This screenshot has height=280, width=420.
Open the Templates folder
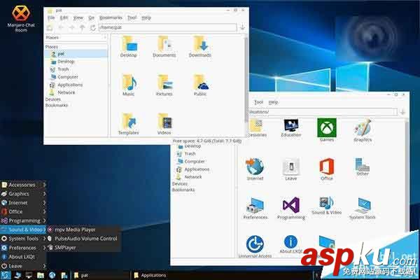click(x=129, y=125)
